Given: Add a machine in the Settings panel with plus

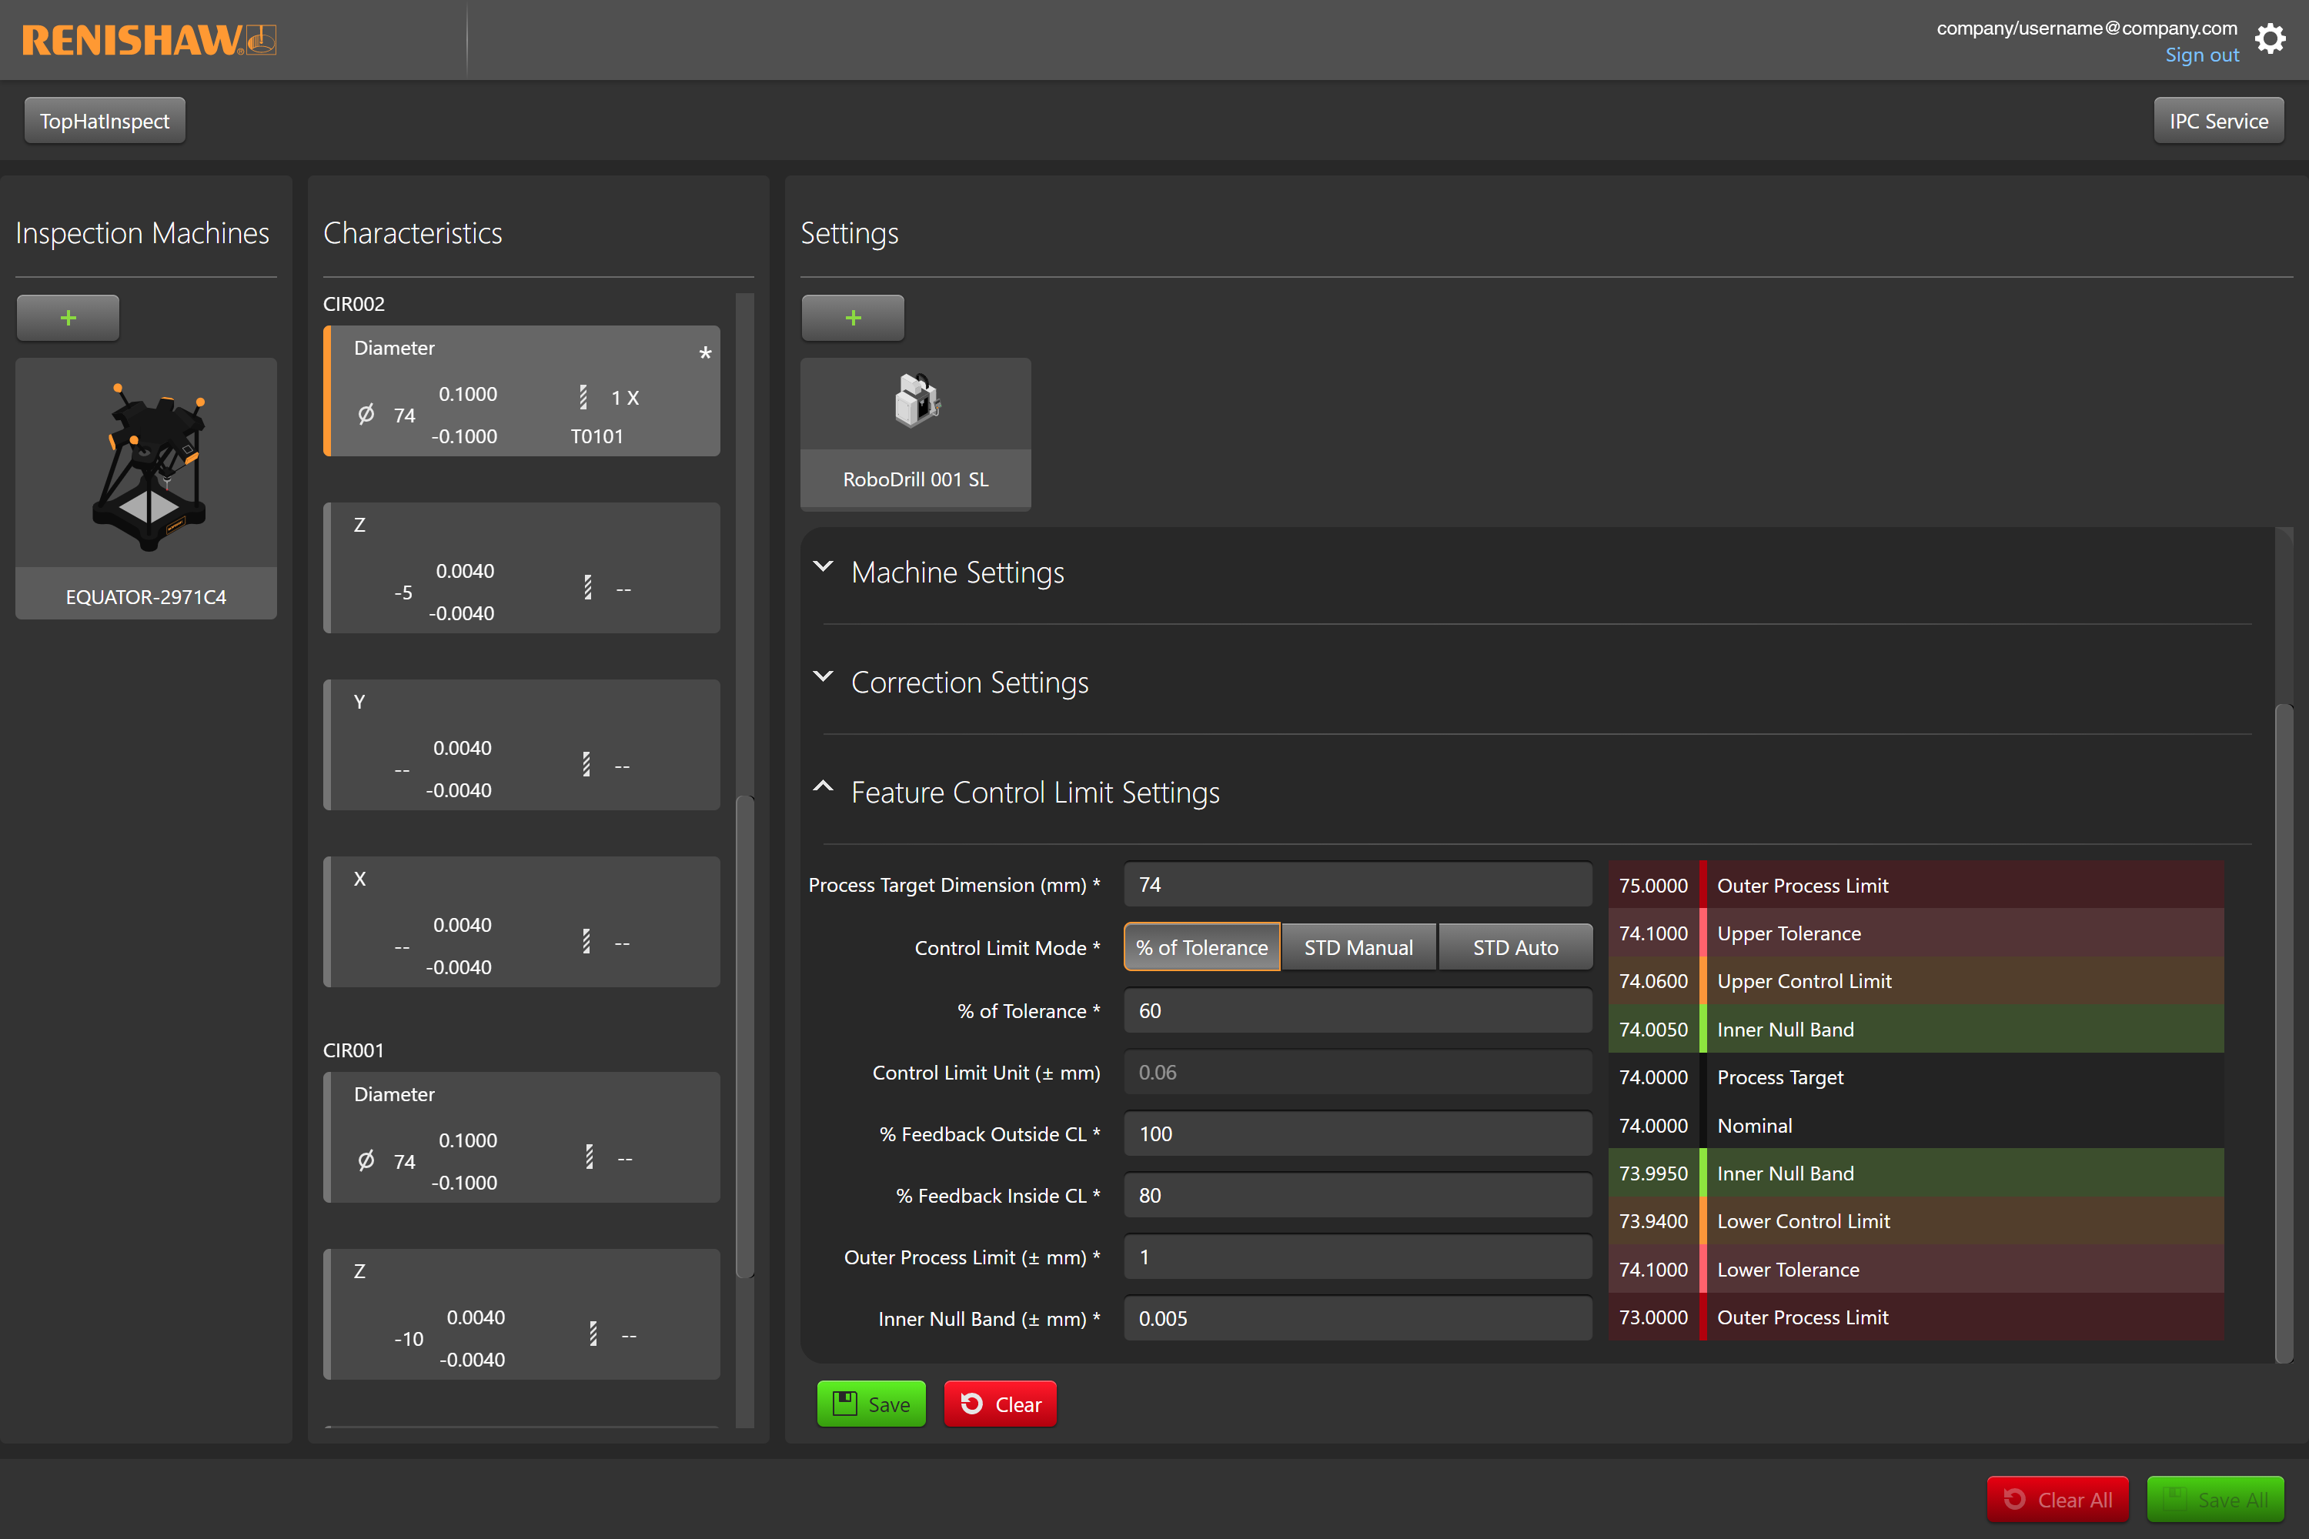Looking at the screenshot, I should (x=852, y=318).
